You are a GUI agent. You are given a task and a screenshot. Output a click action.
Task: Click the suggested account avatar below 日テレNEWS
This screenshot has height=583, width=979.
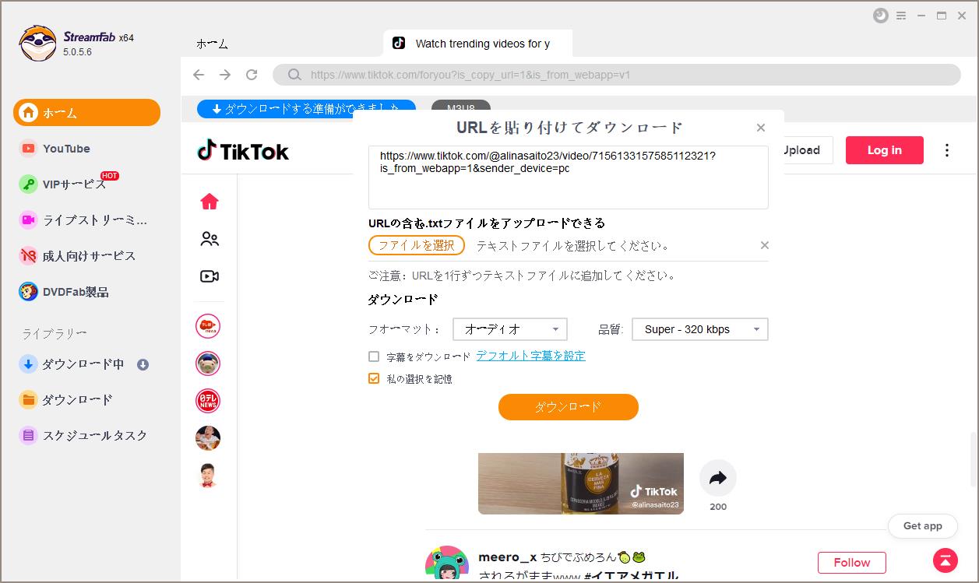pyautogui.click(x=208, y=438)
